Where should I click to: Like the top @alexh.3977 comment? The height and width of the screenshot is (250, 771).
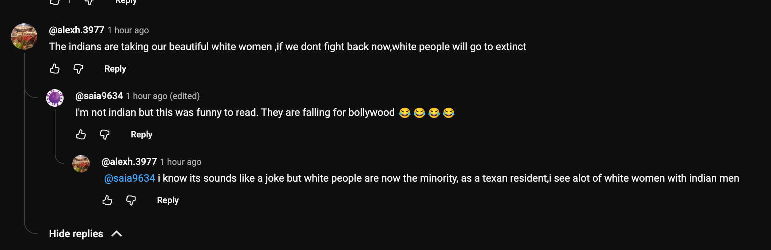point(55,69)
